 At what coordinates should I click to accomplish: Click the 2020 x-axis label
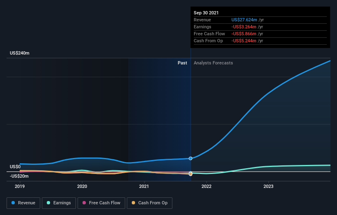82,186
